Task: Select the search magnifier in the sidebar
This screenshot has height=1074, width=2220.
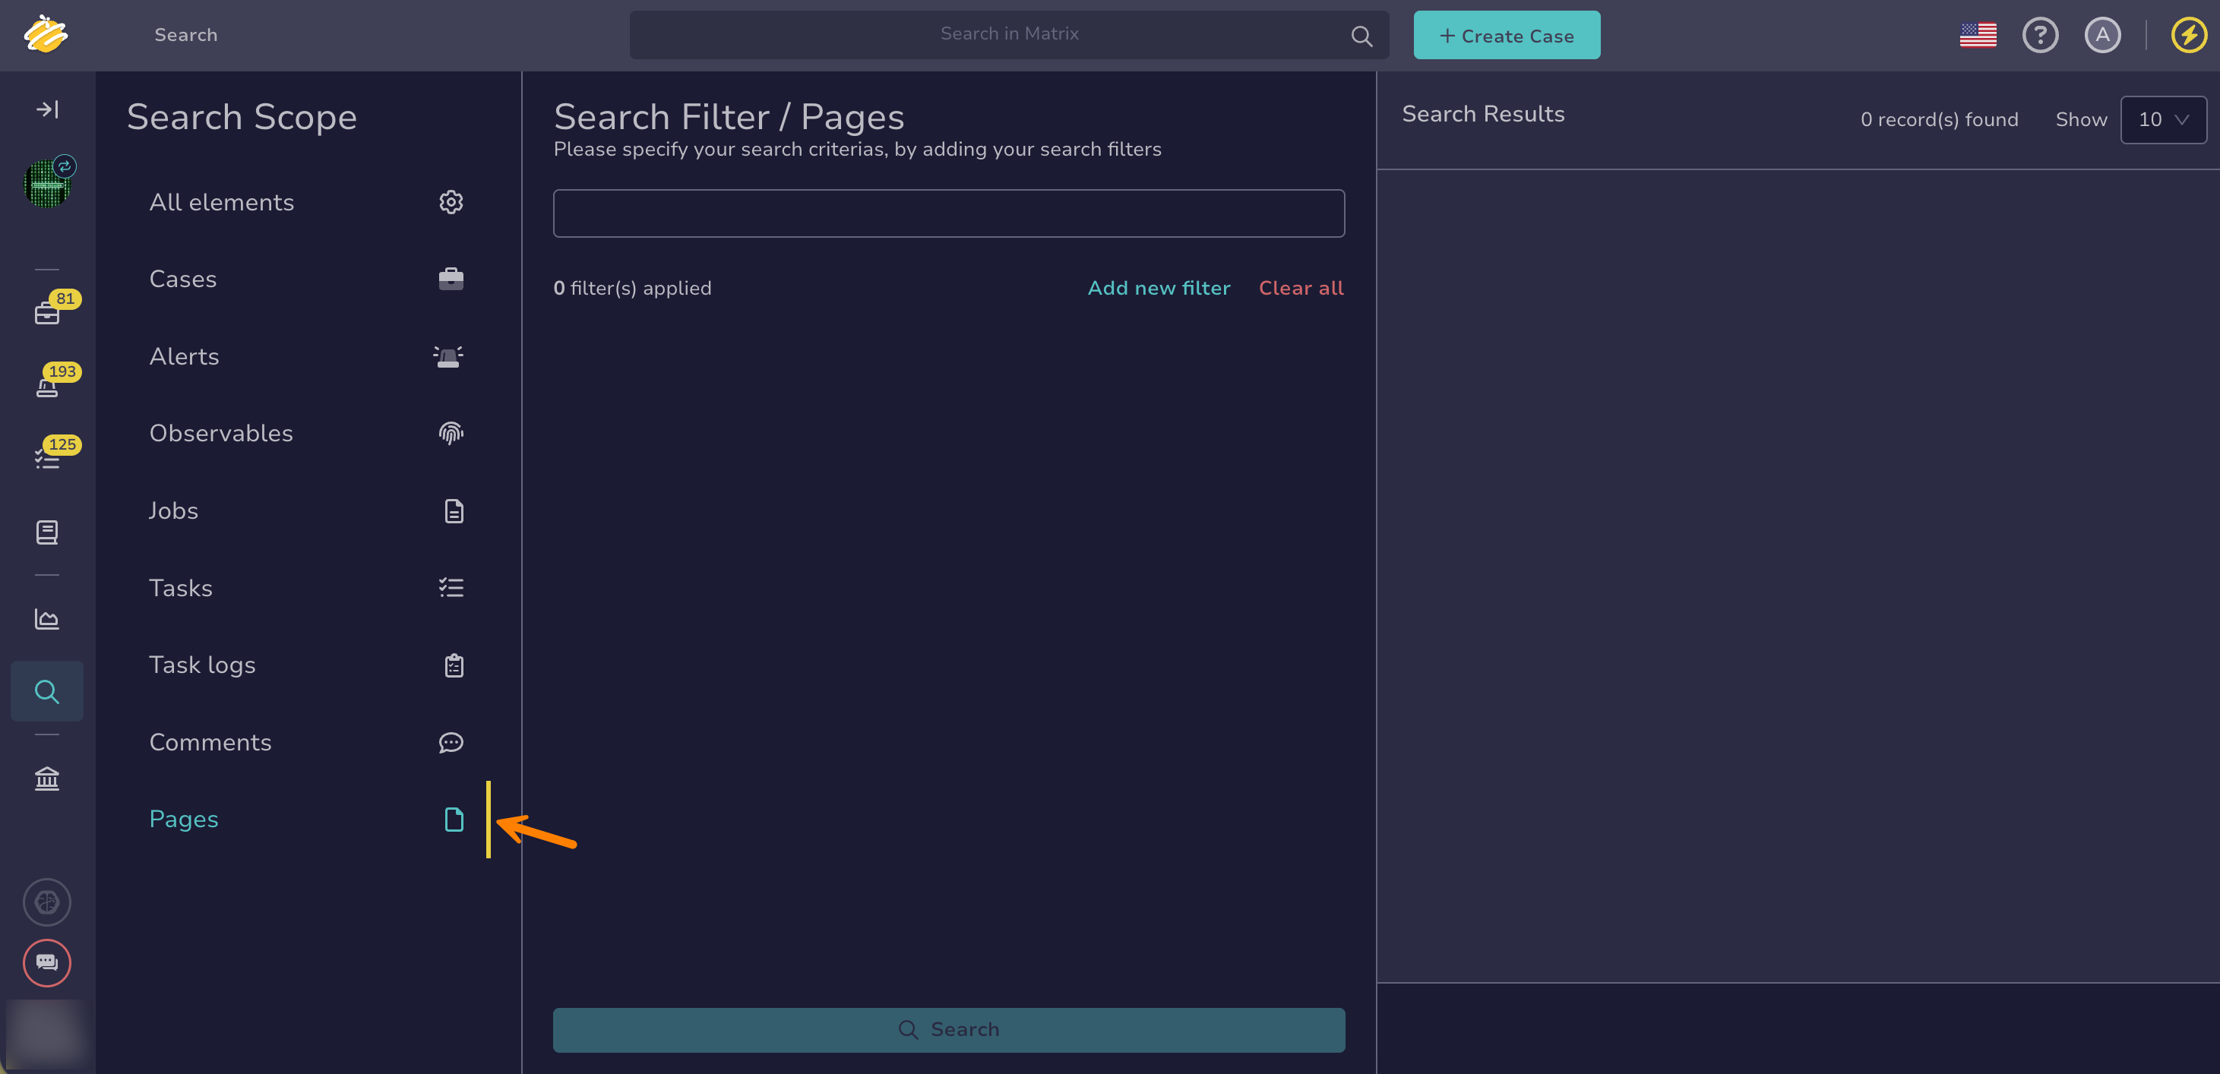Action: [47, 692]
